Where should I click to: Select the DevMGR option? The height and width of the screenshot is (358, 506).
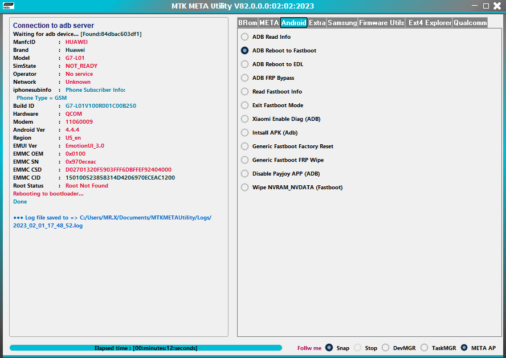386,347
